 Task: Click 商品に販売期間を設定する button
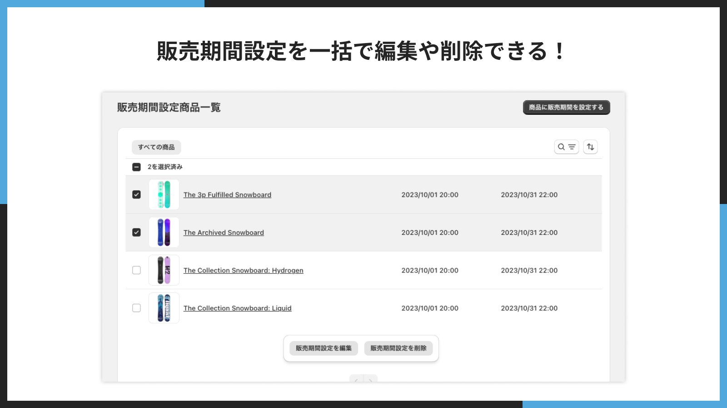566,107
